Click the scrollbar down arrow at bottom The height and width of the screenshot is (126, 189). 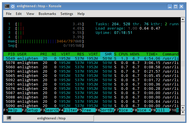(x=183, y=112)
